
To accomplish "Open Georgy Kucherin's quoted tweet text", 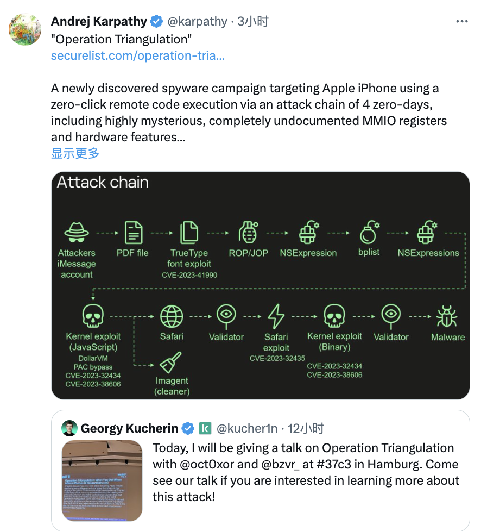I will pyautogui.click(x=306, y=472).
